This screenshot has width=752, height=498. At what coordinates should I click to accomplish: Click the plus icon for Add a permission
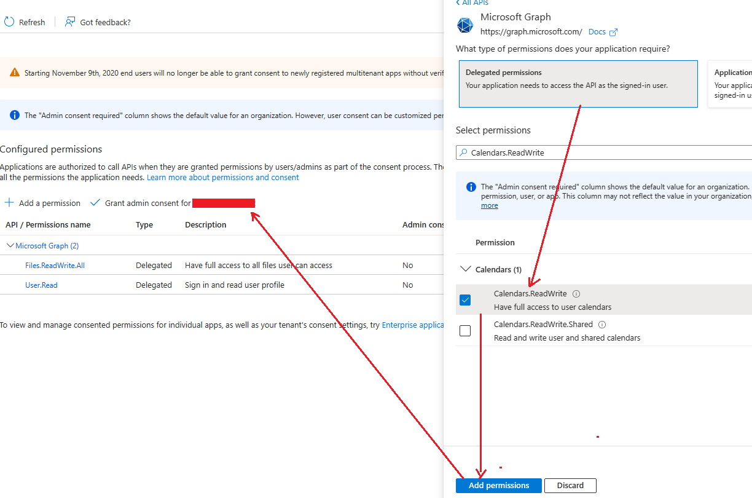click(x=9, y=203)
